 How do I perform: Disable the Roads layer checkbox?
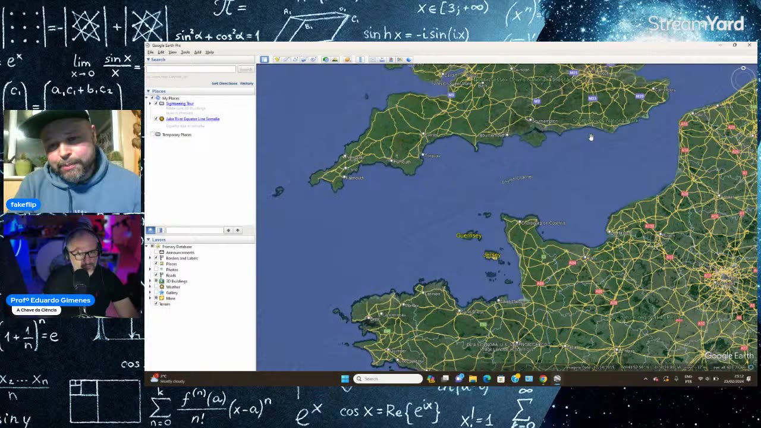point(156,275)
